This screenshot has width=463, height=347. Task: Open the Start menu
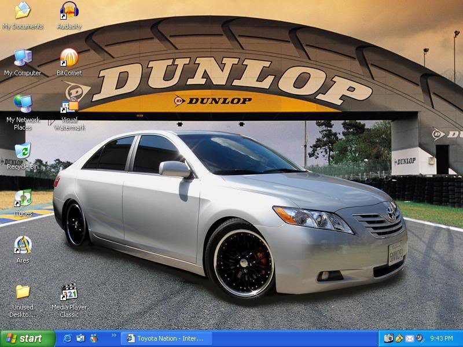click(x=27, y=338)
